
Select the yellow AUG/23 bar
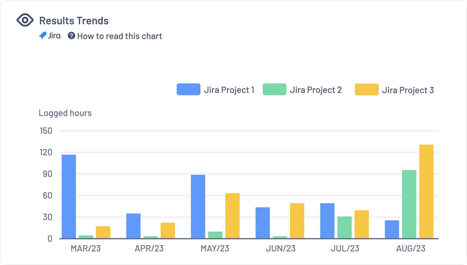[x=426, y=191]
